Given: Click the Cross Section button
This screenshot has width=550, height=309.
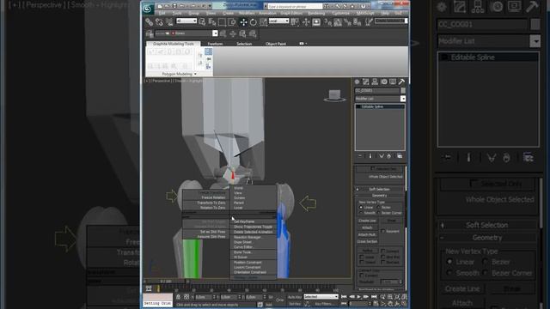Looking at the screenshot, I should [x=367, y=242].
